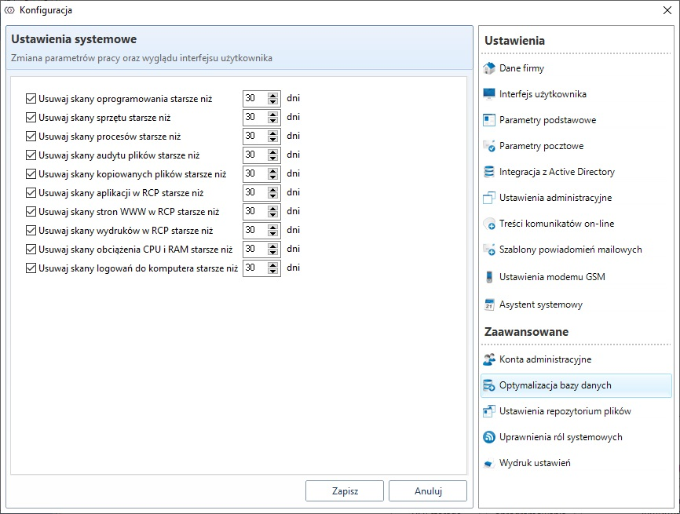Disable 'Usuwaj skany wydruków w RCP' checkbox

[x=31, y=231]
